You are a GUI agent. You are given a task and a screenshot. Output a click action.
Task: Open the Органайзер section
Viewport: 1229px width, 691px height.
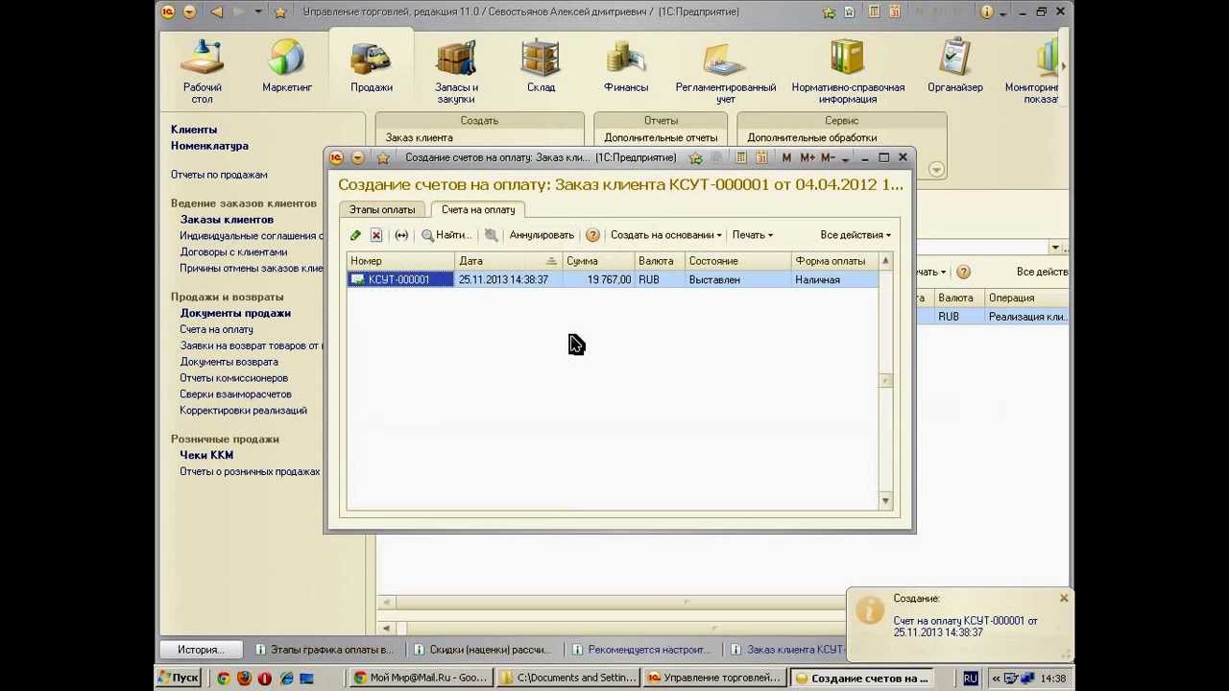pyautogui.click(x=955, y=65)
